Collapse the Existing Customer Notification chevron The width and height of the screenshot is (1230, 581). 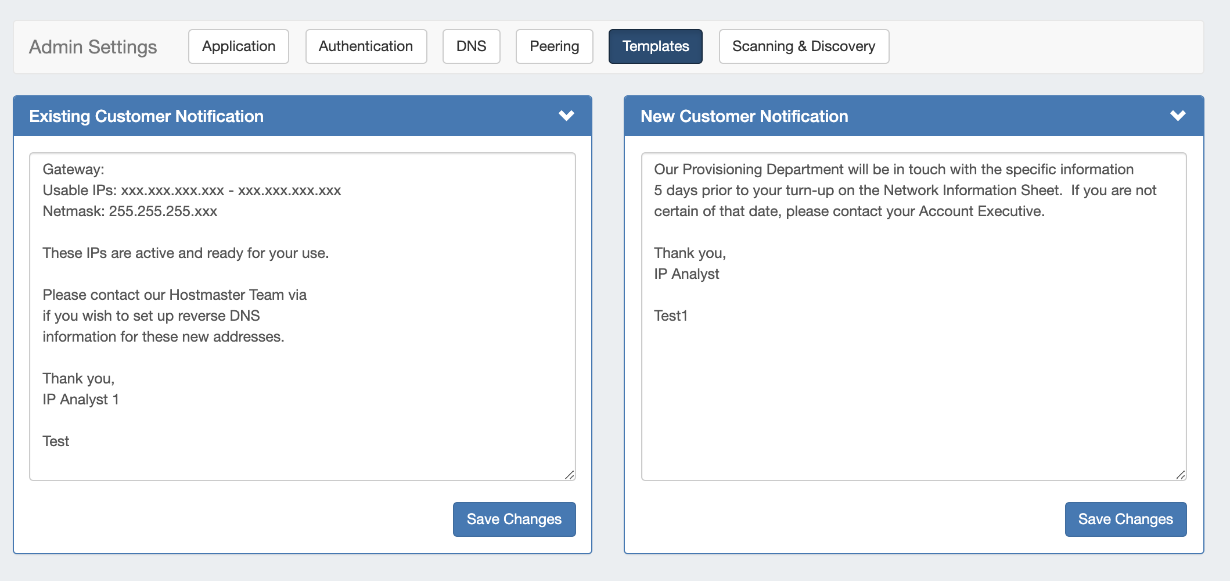point(566,116)
